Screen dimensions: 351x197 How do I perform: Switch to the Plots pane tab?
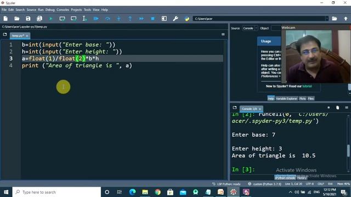tap(302, 99)
